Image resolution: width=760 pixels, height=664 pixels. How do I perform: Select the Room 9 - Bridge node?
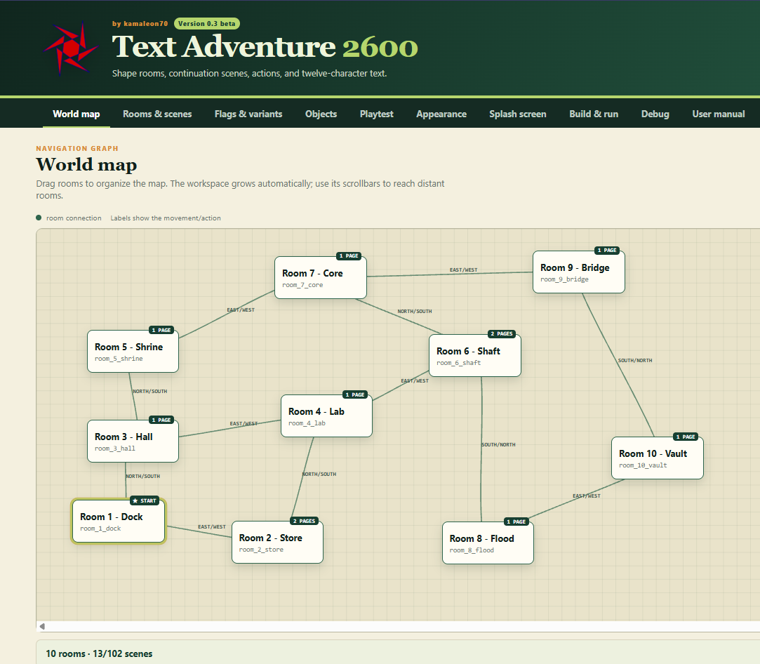click(x=579, y=272)
